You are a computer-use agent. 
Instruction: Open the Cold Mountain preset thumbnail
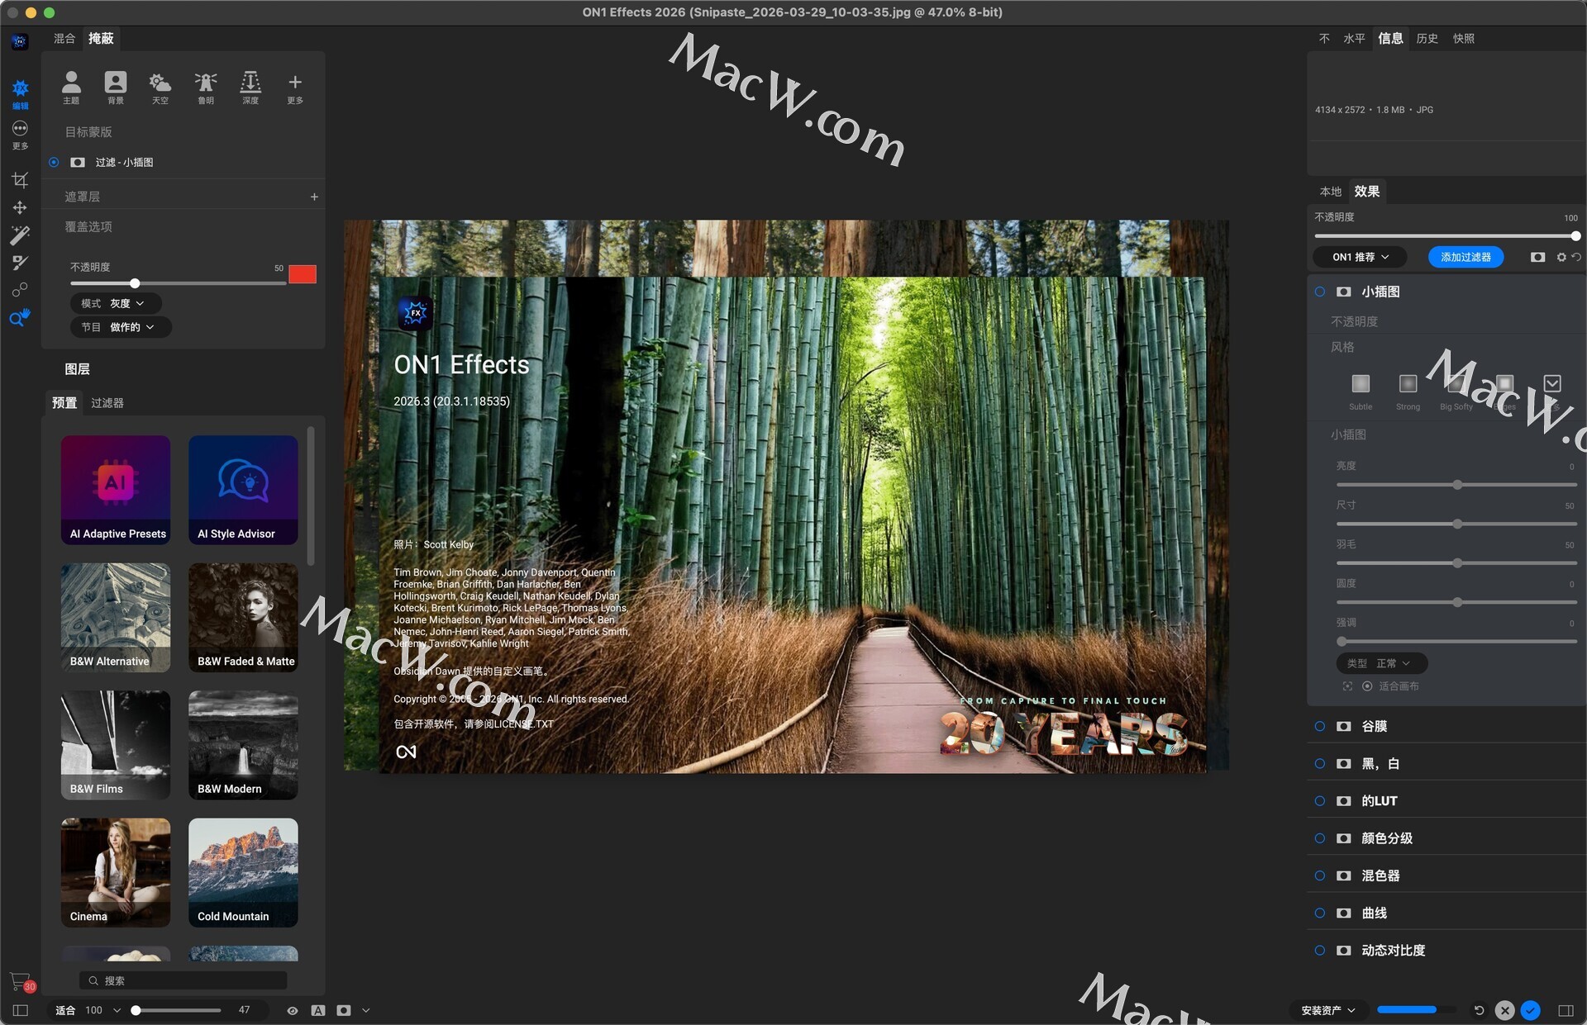(243, 871)
